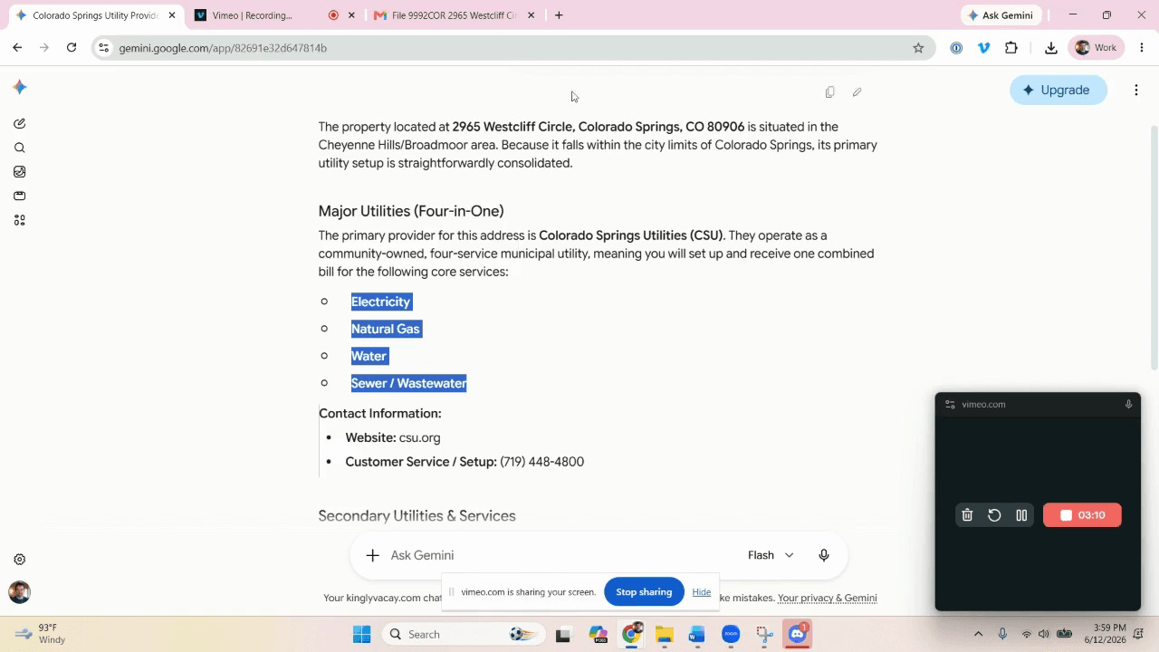Delete recording with trash icon
Screen dimensions: 1159x652
pyautogui.click(x=967, y=515)
